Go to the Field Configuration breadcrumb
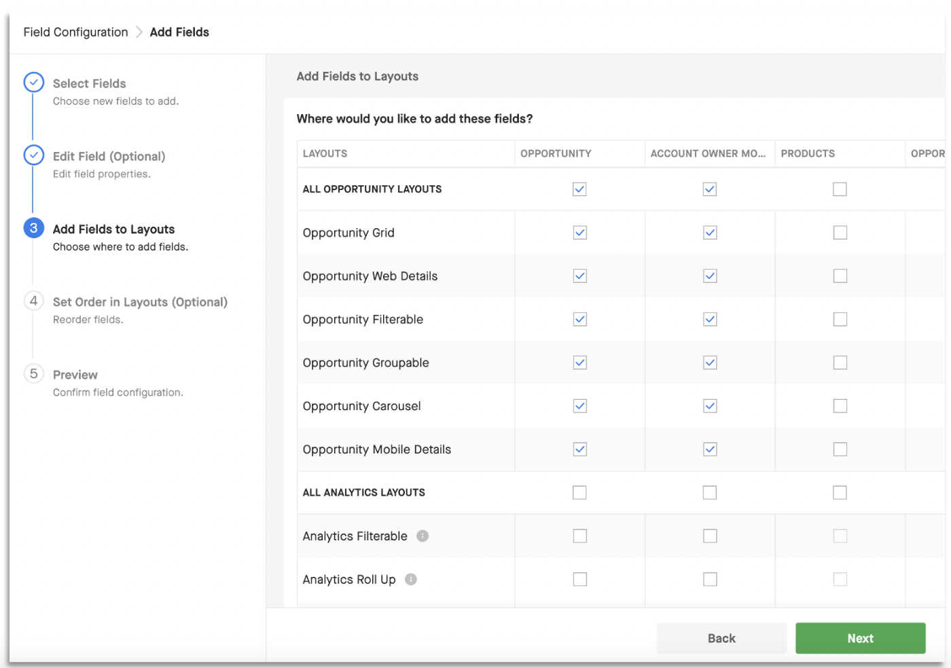 tap(75, 32)
